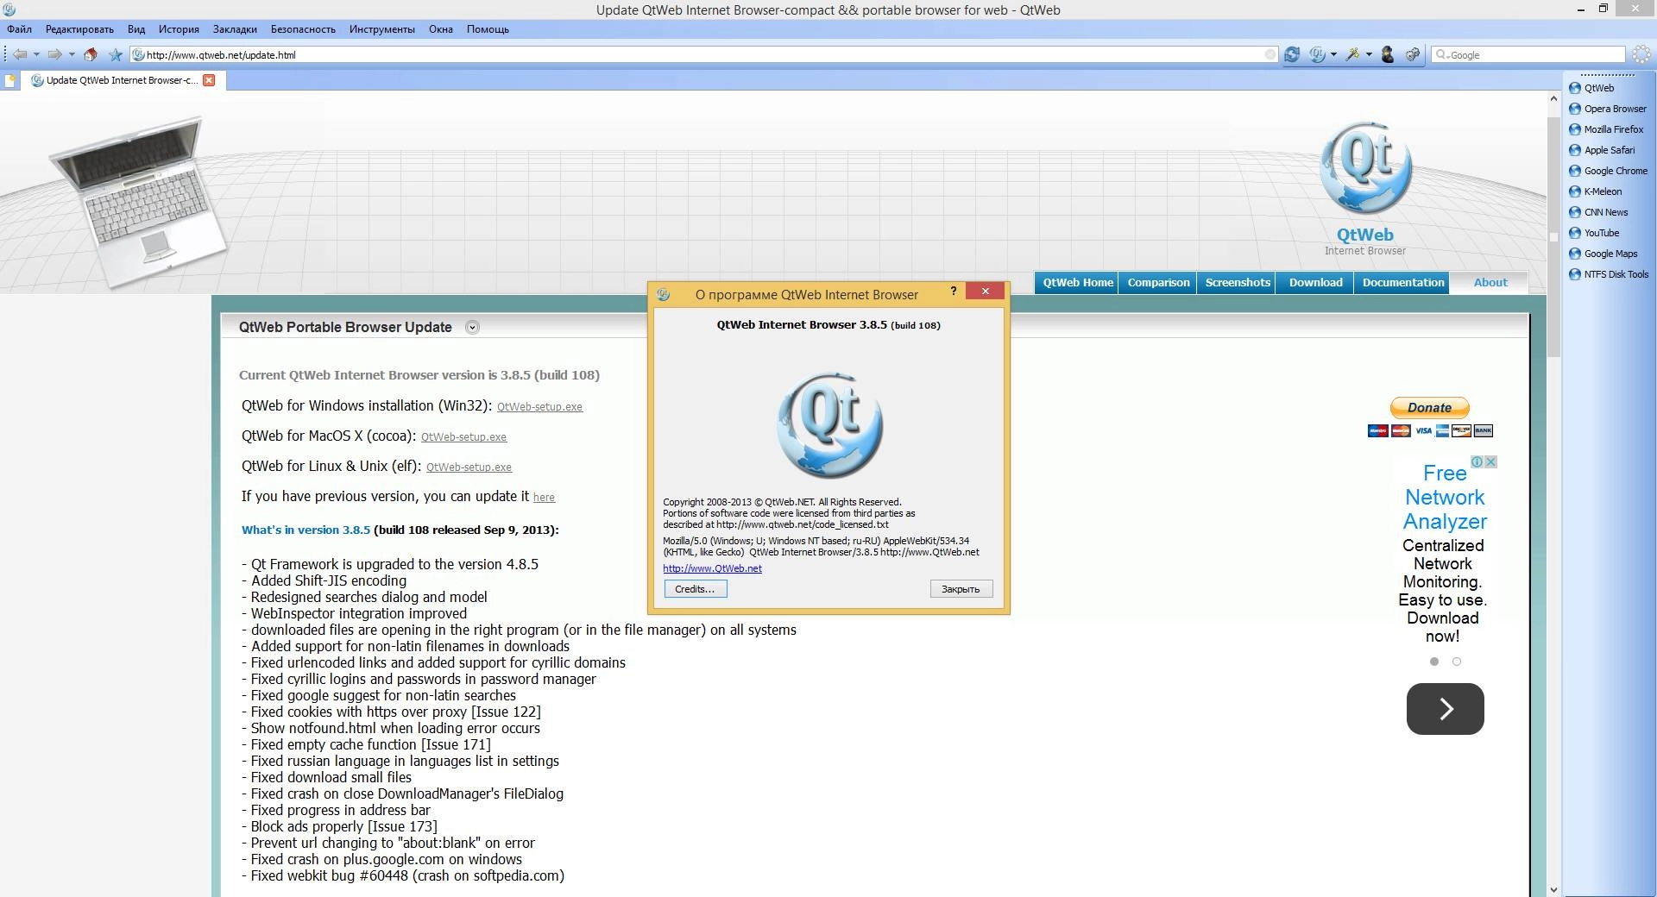Open the Инструменты menu
The image size is (1657, 897).
[x=382, y=29]
